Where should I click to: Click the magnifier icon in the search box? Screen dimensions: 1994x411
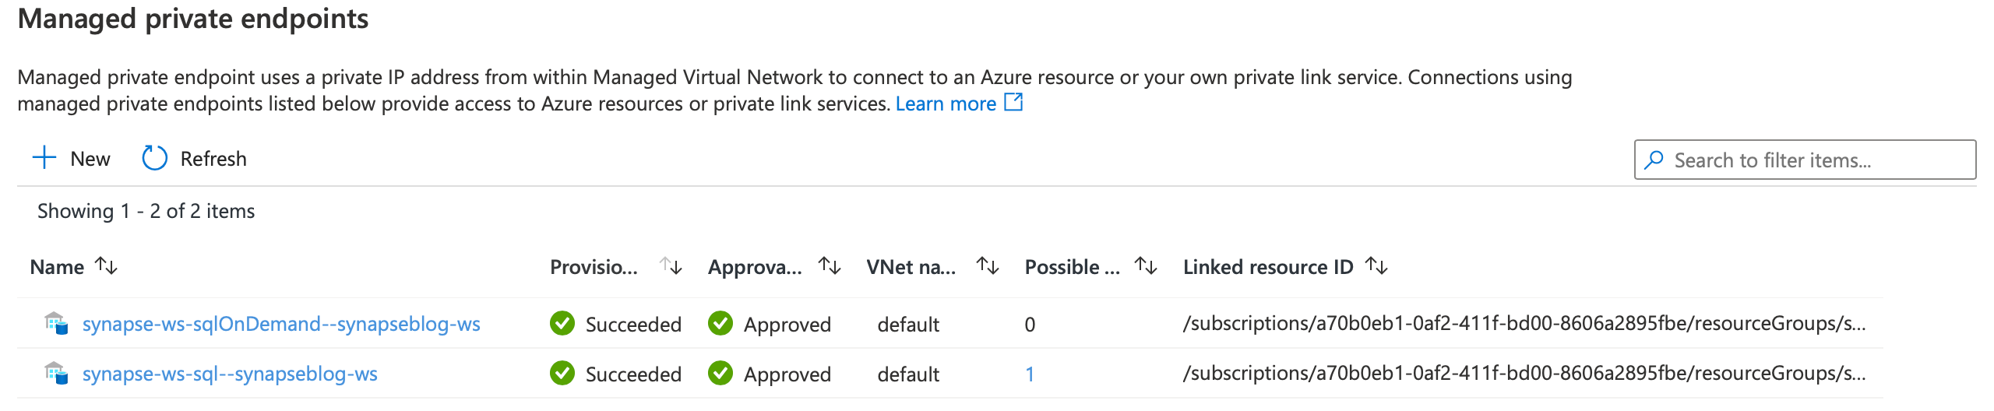1654,160
